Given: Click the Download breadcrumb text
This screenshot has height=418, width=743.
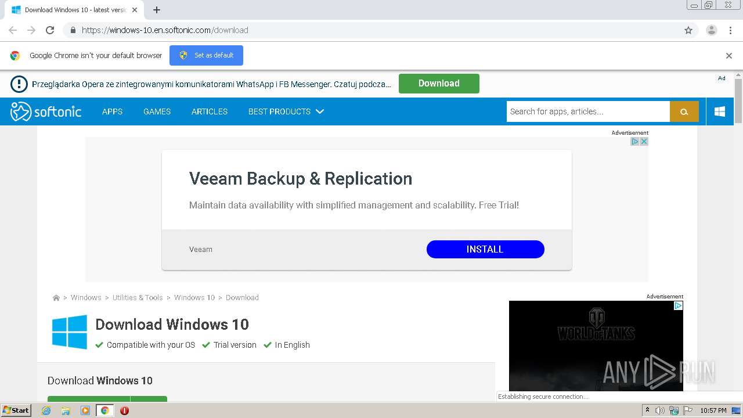Looking at the screenshot, I should (x=242, y=298).
